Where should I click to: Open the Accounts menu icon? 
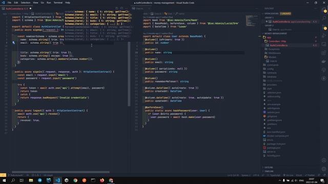[324, 160]
